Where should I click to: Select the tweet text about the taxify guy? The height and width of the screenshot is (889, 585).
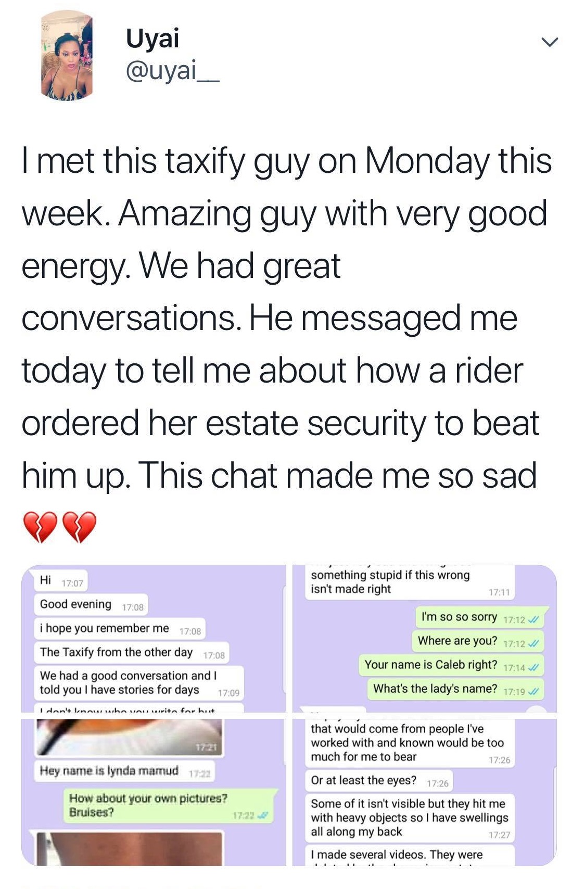[x=286, y=317]
